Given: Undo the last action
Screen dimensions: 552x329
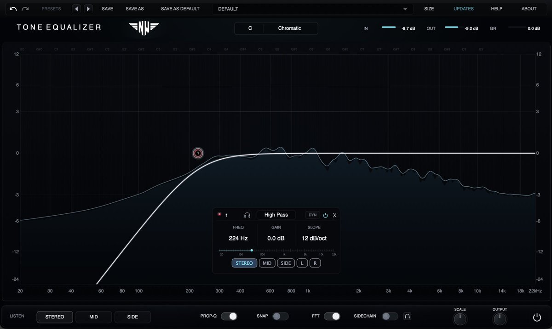Looking at the screenshot, I should [x=13, y=9].
